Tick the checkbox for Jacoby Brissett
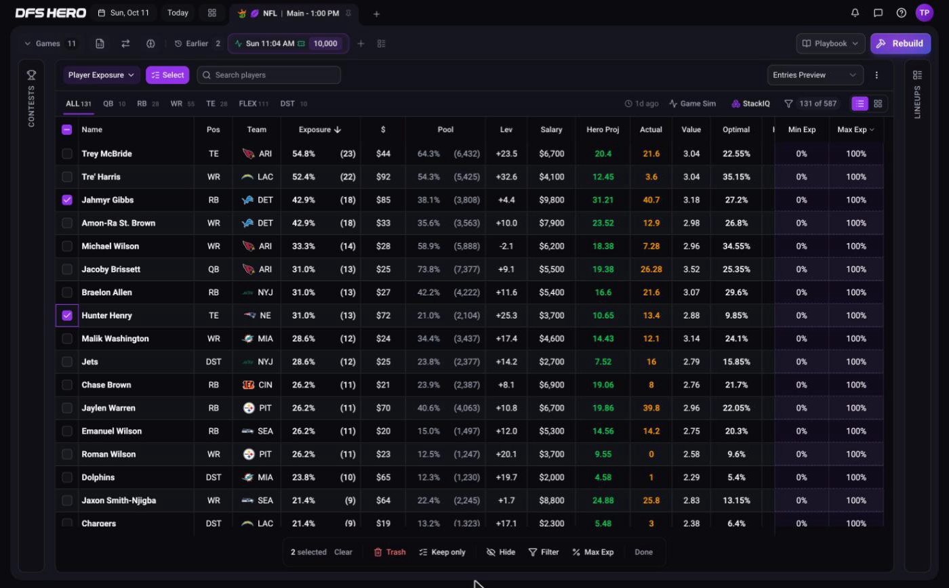Screen dimensions: 949x588 point(67,270)
